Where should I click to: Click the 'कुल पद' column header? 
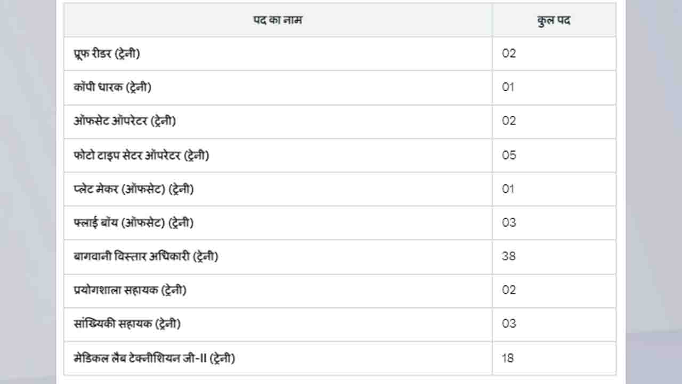(554, 20)
